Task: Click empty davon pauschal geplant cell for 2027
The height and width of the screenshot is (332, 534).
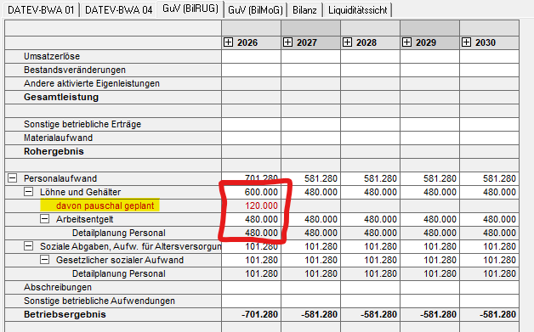Action: pos(310,205)
